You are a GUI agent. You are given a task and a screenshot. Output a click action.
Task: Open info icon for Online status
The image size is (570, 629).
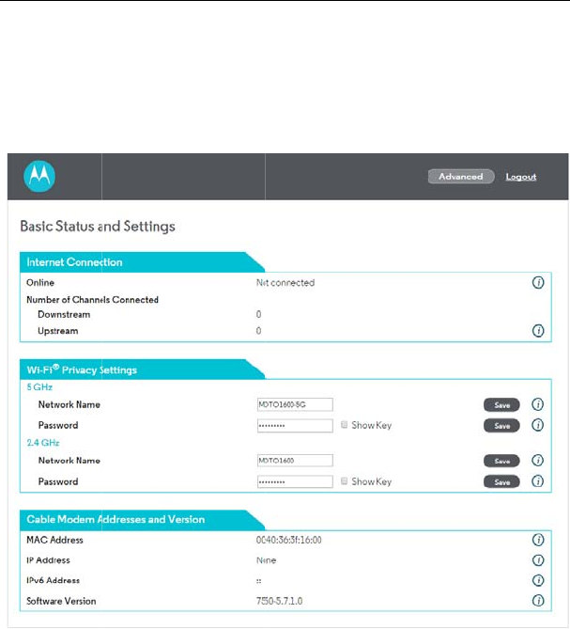(x=538, y=282)
